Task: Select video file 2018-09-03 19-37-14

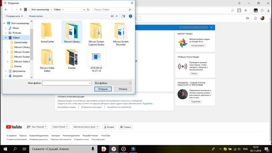Action: click(96, 60)
